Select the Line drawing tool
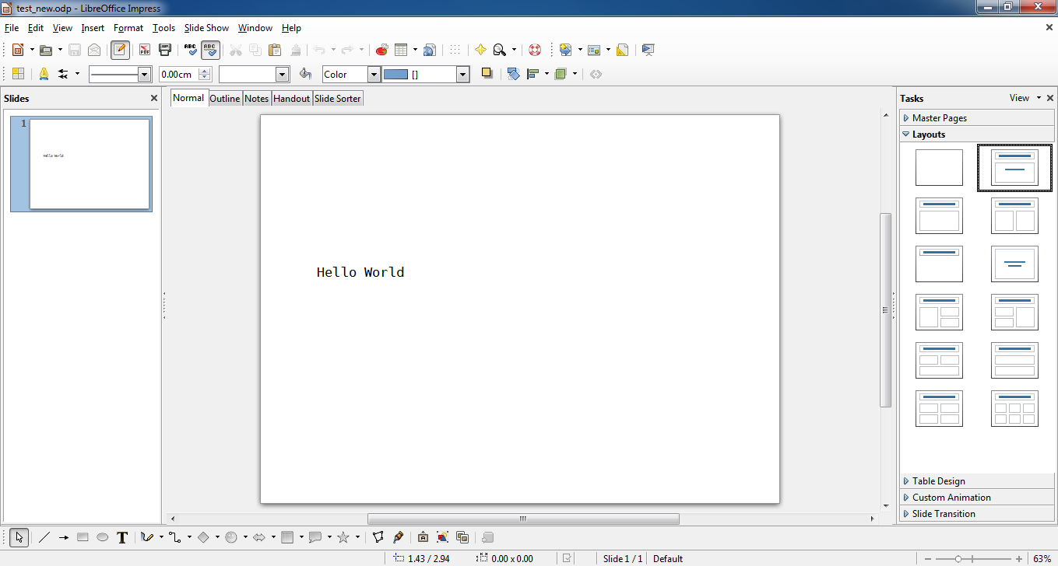1058x566 pixels. 44,537
